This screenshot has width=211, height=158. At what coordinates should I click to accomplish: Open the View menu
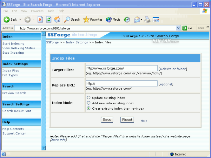(x=24, y=11)
